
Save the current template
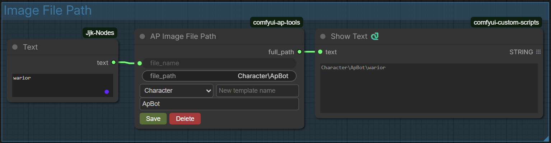(x=153, y=119)
